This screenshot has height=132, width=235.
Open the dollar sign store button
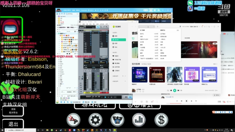pos(161,120)
